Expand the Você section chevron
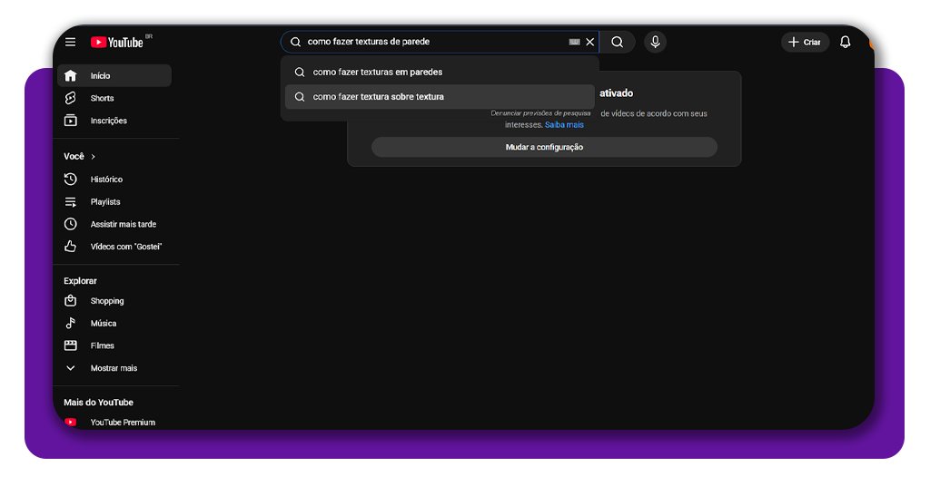The image size is (930, 486). [x=93, y=157]
